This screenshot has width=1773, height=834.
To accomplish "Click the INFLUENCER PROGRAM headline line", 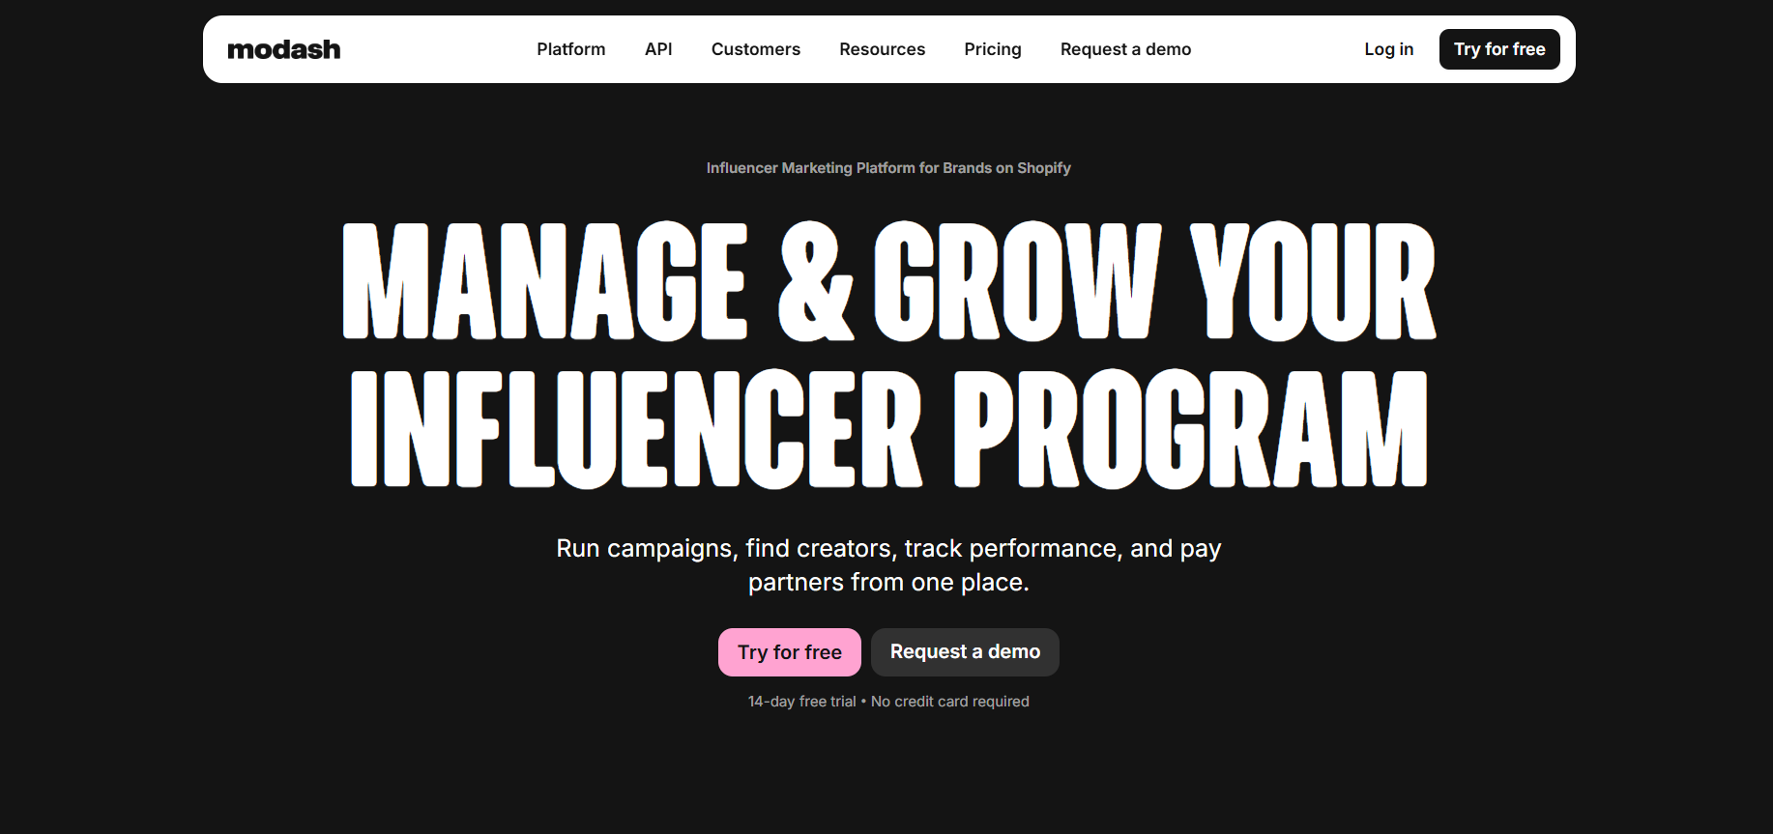I will pyautogui.click(x=888, y=429).
